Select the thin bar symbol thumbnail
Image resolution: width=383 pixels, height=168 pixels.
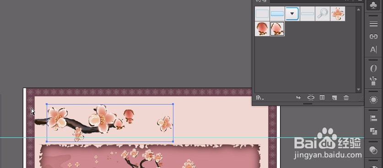coord(307,14)
